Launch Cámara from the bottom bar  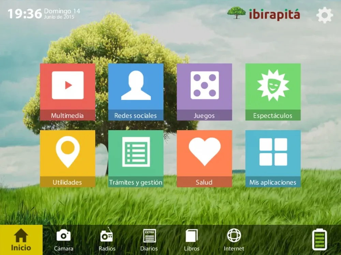pos(63,240)
